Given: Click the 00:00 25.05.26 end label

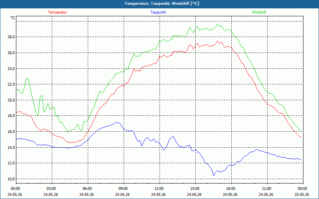Looking at the screenshot, I should pos(302,191).
